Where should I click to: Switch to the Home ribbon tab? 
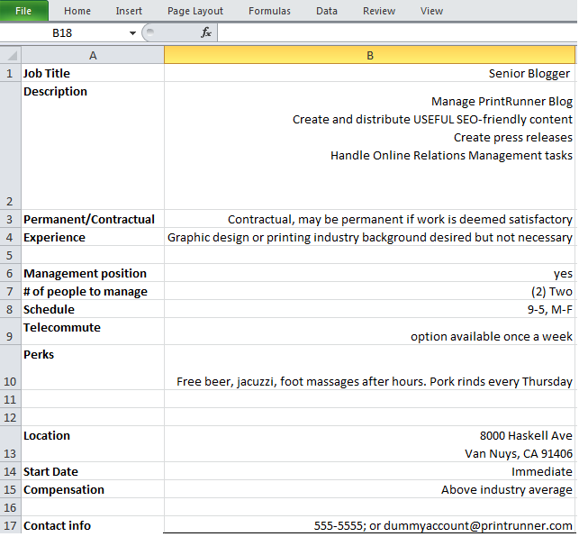pyautogui.click(x=77, y=11)
